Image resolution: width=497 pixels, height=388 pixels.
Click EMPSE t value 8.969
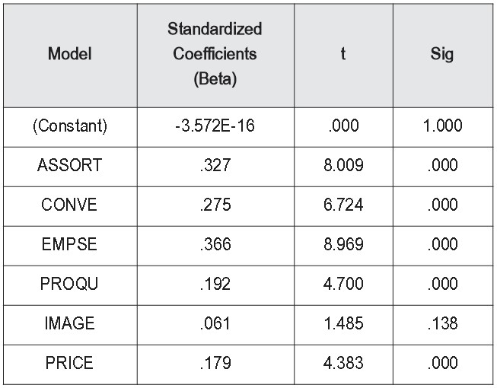pyautogui.click(x=343, y=244)
